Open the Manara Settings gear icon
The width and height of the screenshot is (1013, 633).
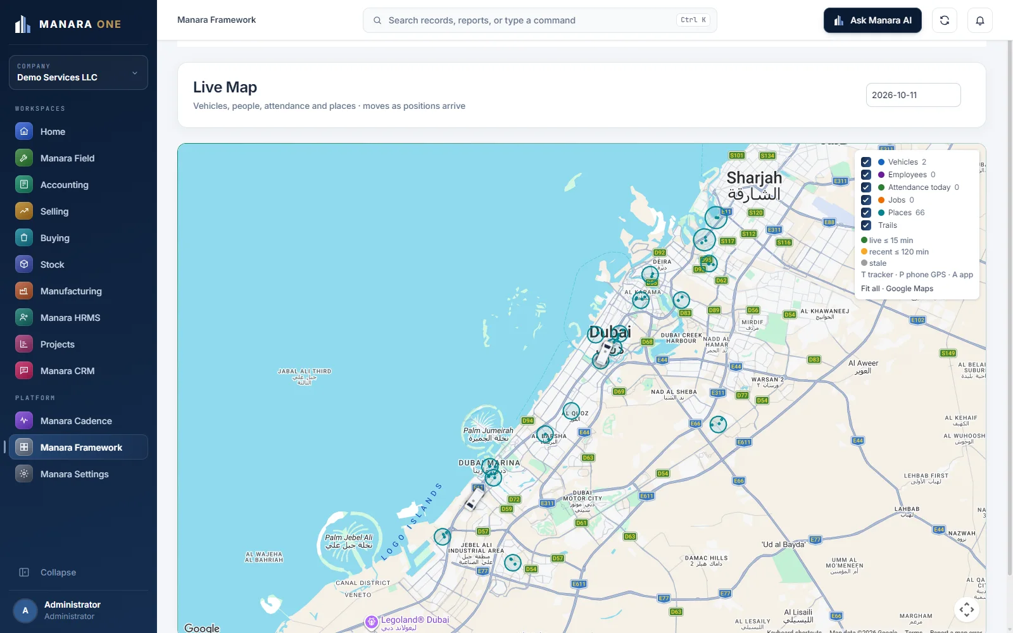click(24, 473)
